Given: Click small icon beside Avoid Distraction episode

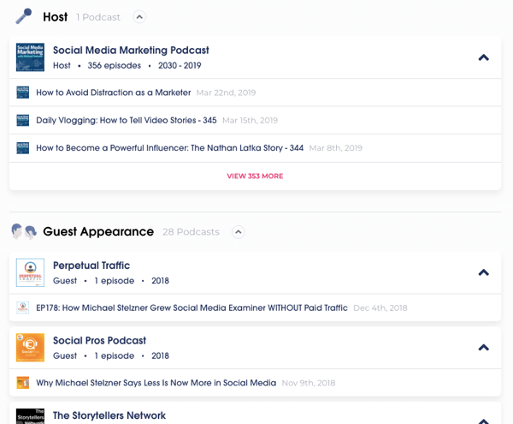Looking at the screenshot, I should point(23,93).
